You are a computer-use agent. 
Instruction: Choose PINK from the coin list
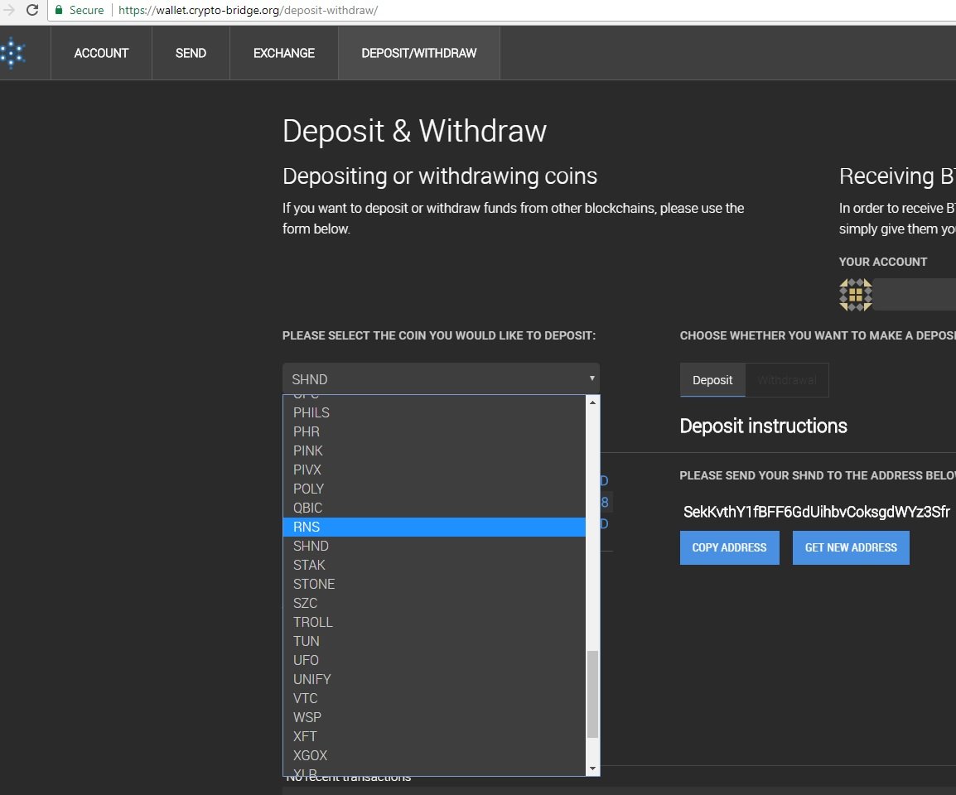434,450
